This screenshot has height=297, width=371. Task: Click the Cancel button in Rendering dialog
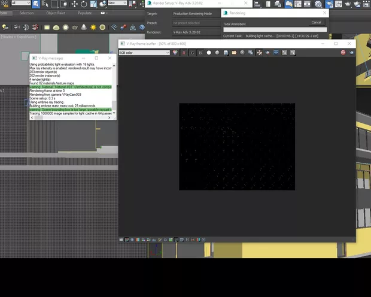click(x=317, y=22)
